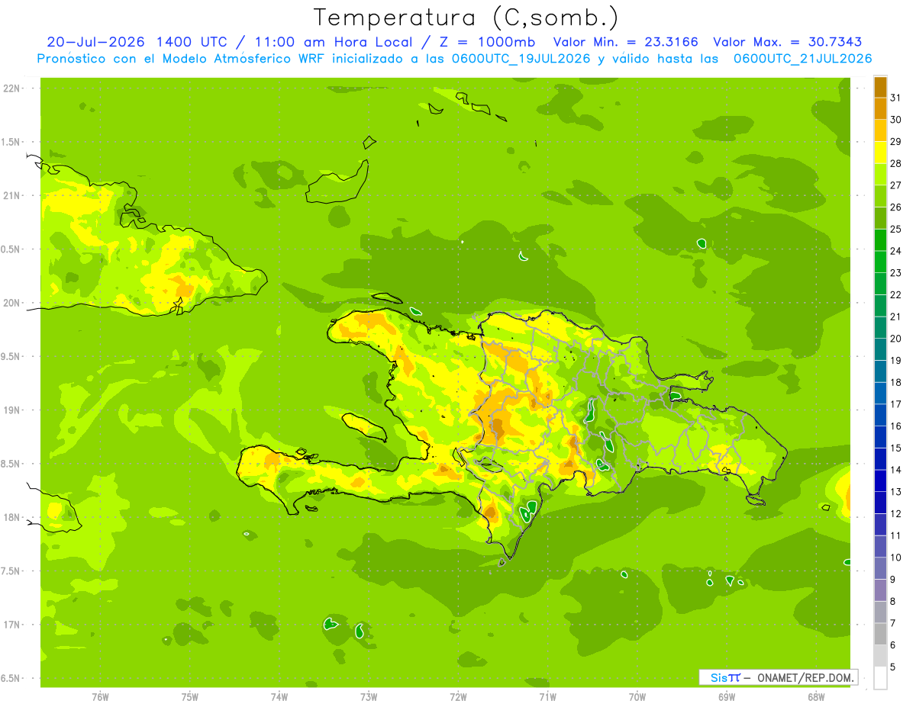The width and height of the screenshot is (916, 707).
Task: Click the longitude axis label "73W"
Action: click(369, 697)
